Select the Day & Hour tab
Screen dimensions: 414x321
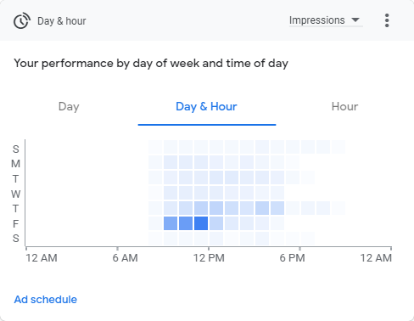click(206, 107)
